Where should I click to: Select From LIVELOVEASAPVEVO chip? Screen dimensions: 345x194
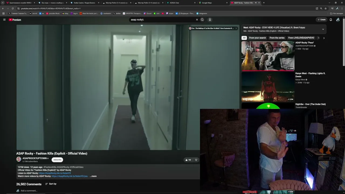click(x=301, y=38)
